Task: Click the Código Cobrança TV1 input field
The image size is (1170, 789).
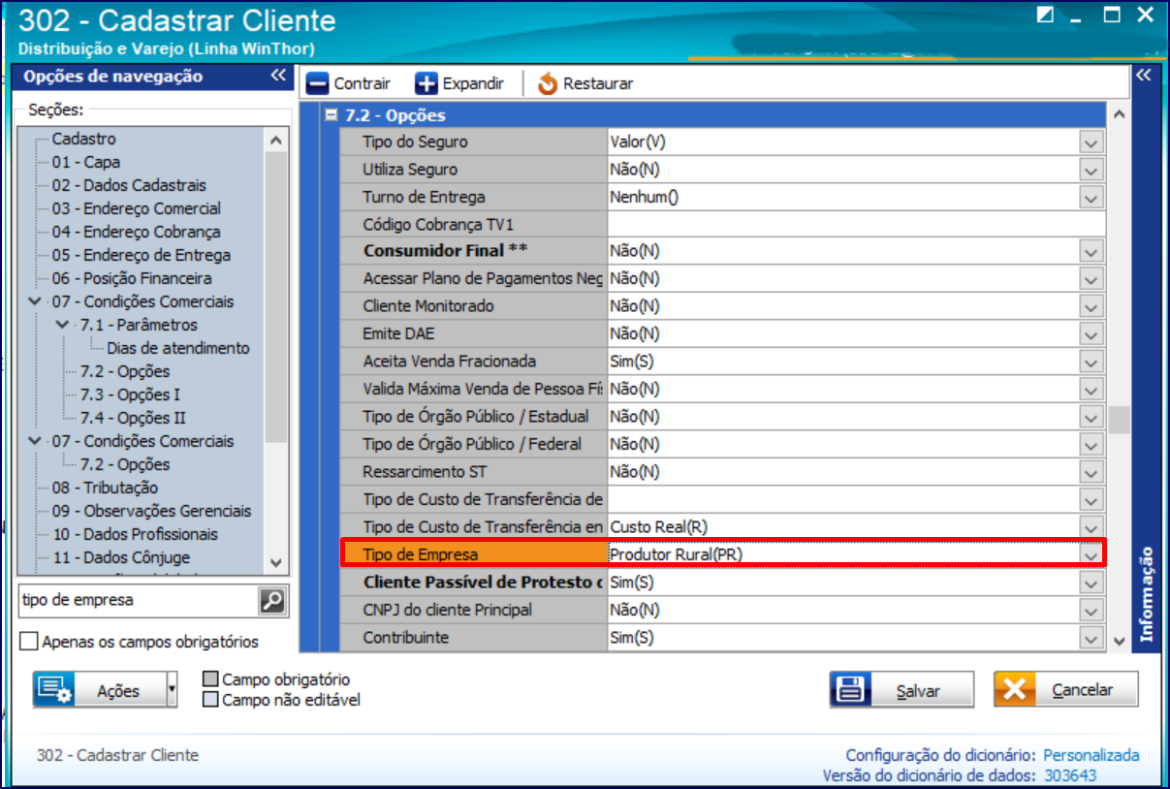Action: tap(856, 224)
